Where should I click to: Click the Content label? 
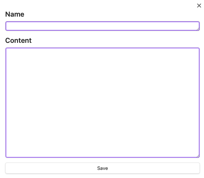coord(19,41)
